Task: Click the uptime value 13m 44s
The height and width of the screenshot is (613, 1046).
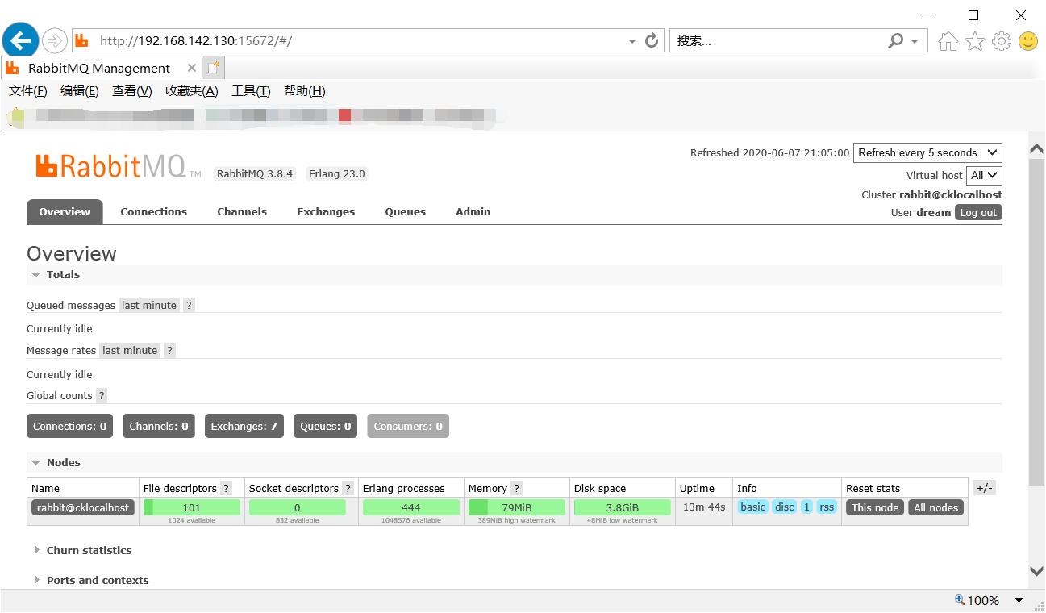Action: tap(704, 507)
